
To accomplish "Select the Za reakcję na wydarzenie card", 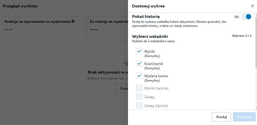I will (x=108, y=29).
